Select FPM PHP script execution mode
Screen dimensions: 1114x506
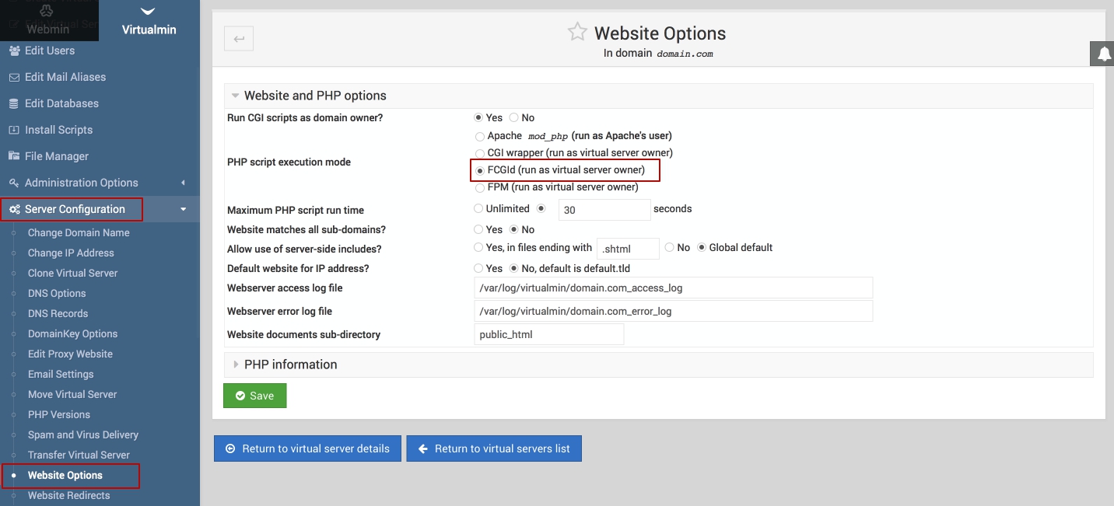(480, 187)
